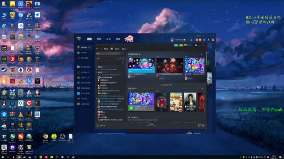284x159 pixels.
Task: Click the platform download icon
Action: coord(208,40)
